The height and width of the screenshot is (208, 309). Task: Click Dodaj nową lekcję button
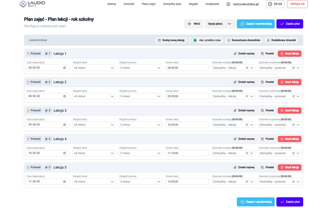tap(171, 40)
